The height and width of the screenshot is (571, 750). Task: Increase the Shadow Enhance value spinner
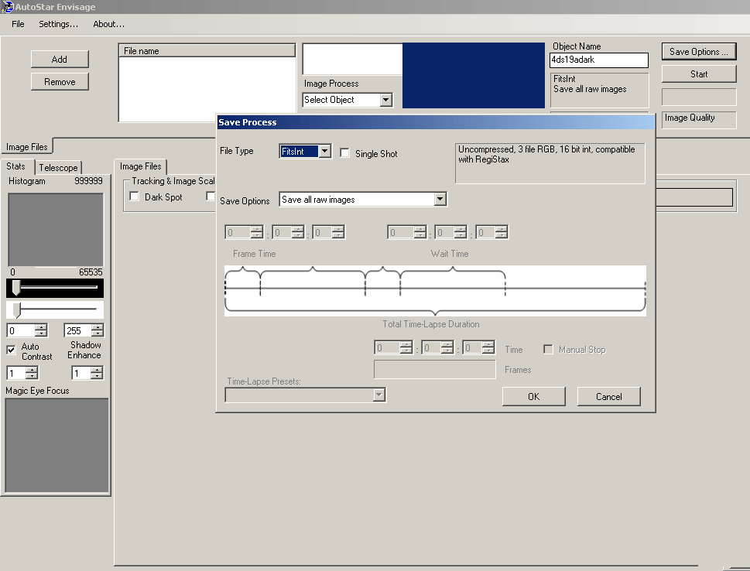[x=97, y=370]
